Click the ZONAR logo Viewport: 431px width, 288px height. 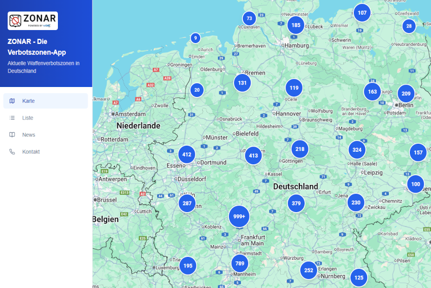coord(33,21)
